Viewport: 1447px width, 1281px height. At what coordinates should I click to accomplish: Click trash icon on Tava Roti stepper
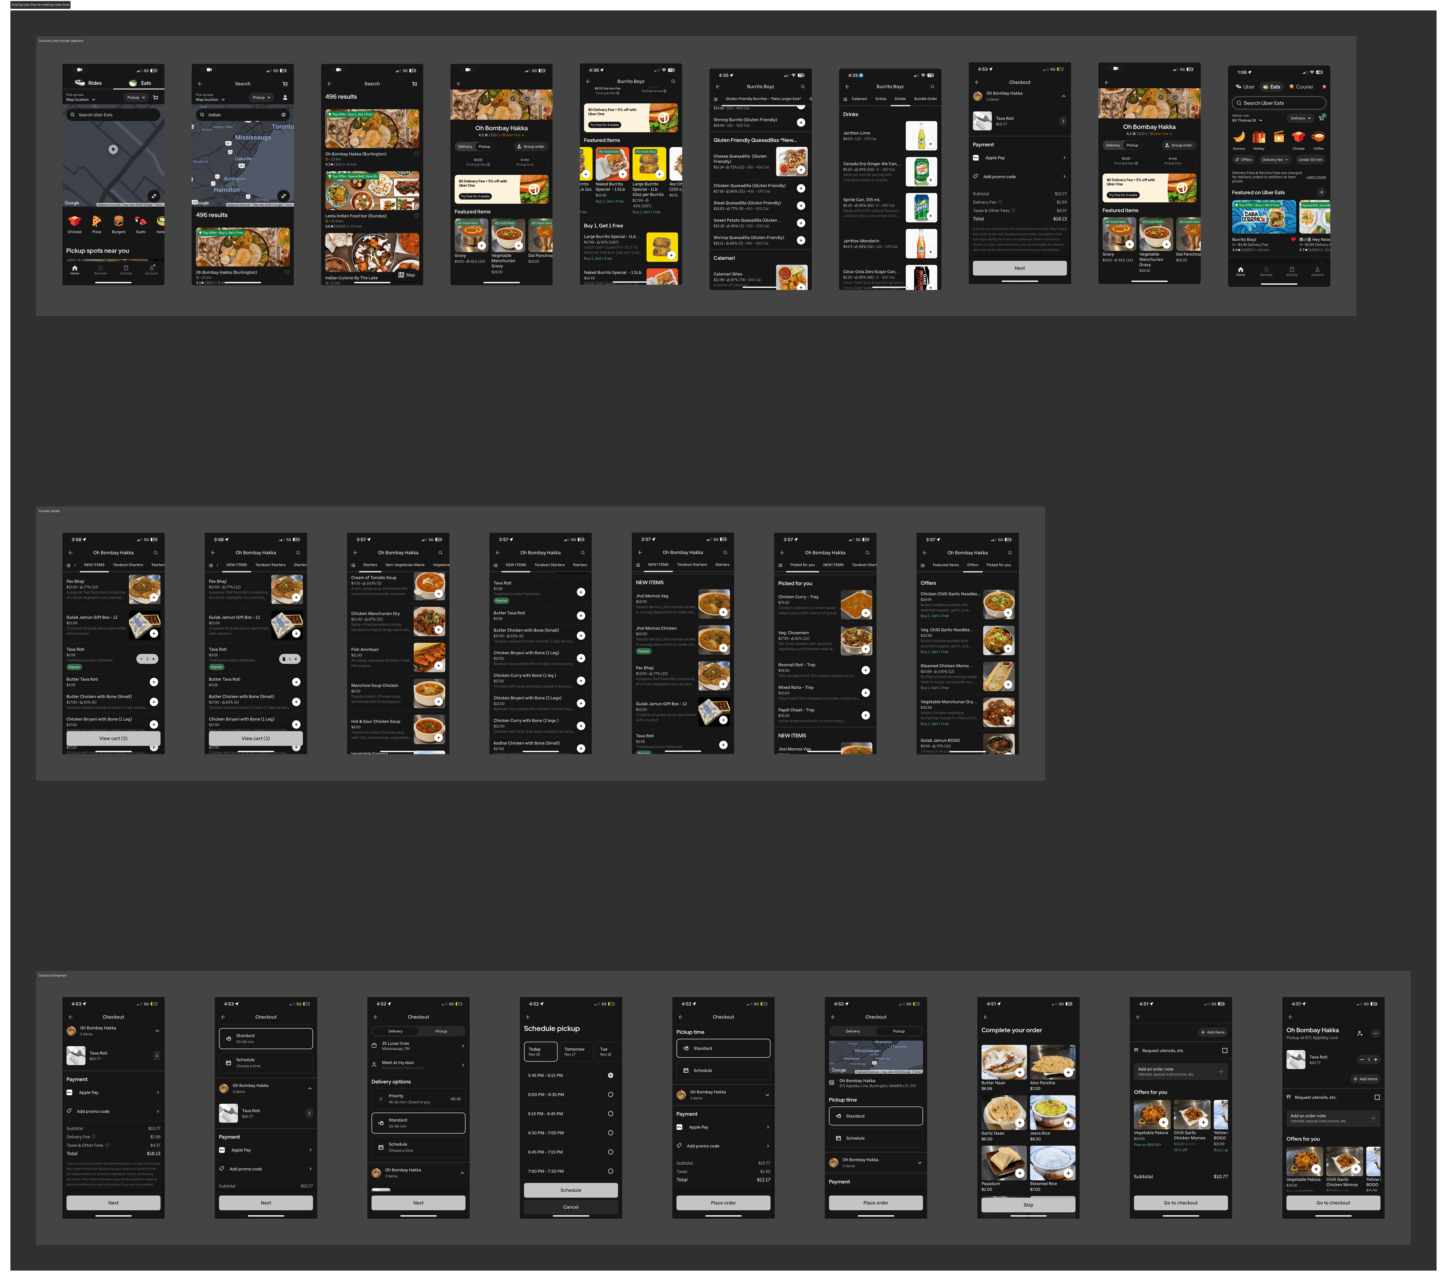pyautogui.click(x=284, y=659)
